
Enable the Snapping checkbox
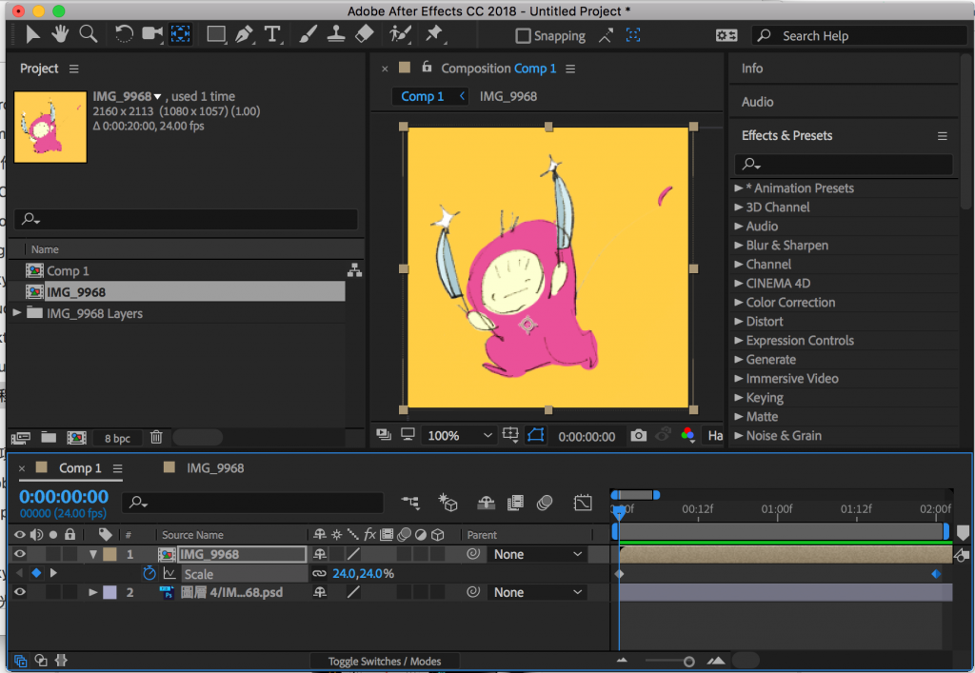pyautogui.click(x=523, y=36)
